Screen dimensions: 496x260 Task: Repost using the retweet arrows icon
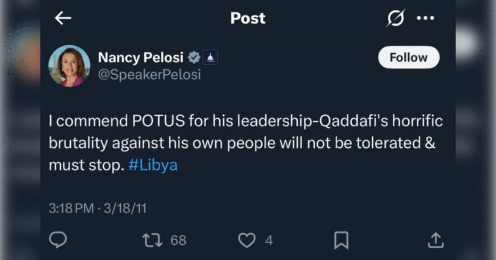pos(153,240)
